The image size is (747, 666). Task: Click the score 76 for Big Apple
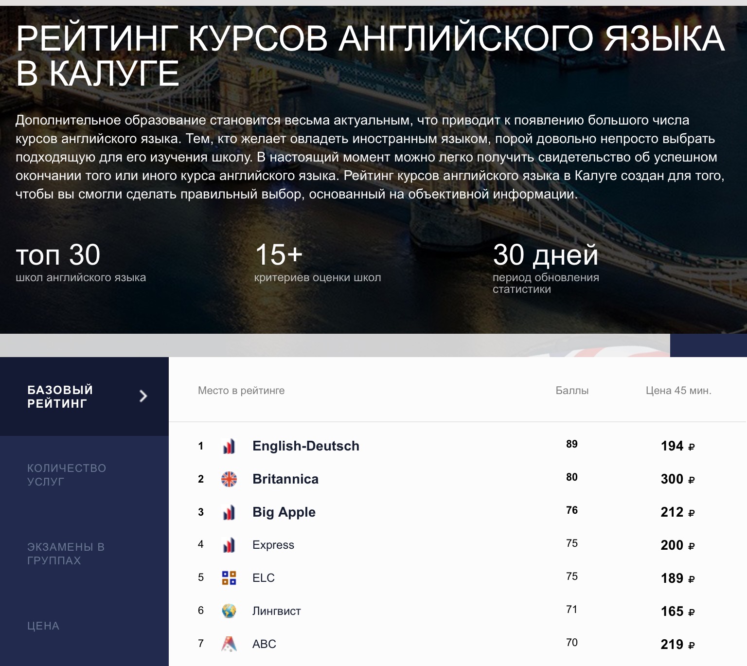pyautogui.click(x=572, y=510)
